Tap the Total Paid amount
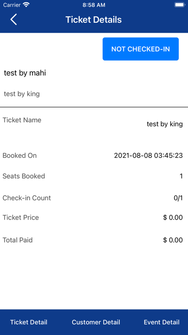The image size is (188, 335). point(173,240)
